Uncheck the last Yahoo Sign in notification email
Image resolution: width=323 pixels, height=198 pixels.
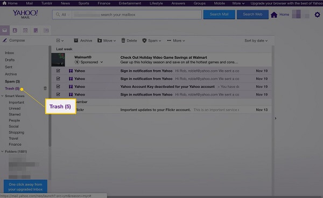pos(58,94)
